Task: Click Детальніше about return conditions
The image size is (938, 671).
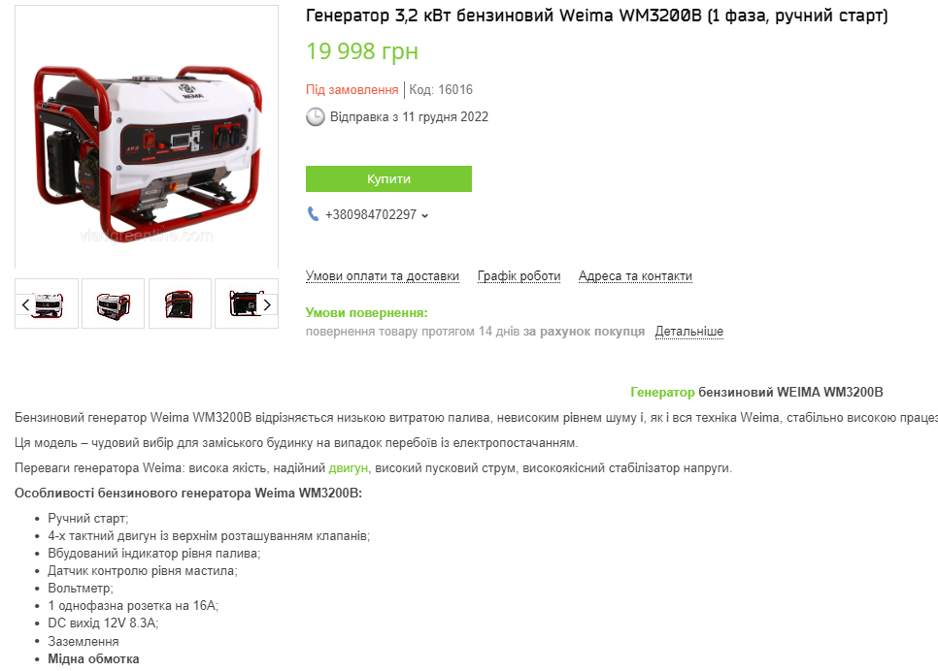Action: 689,331
